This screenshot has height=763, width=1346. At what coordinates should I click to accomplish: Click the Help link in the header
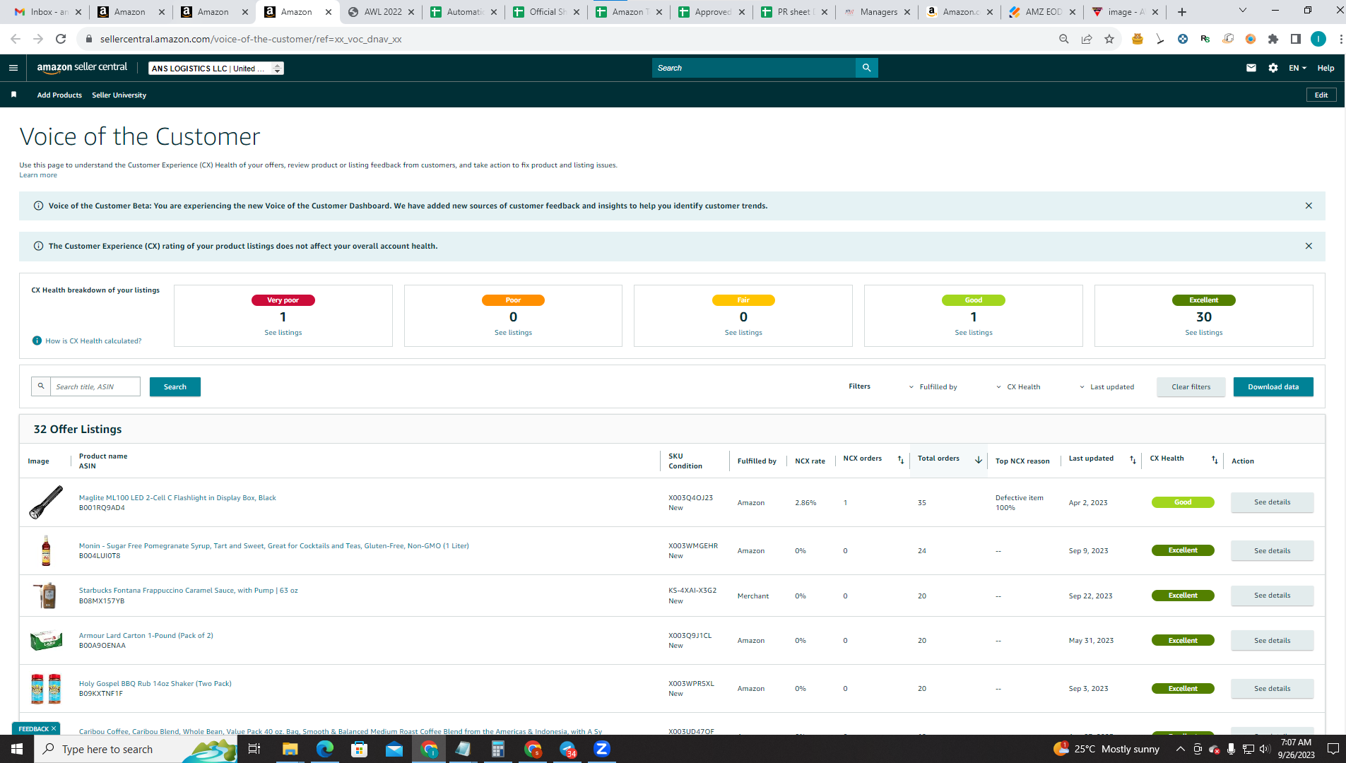[x=1326, y=69]
